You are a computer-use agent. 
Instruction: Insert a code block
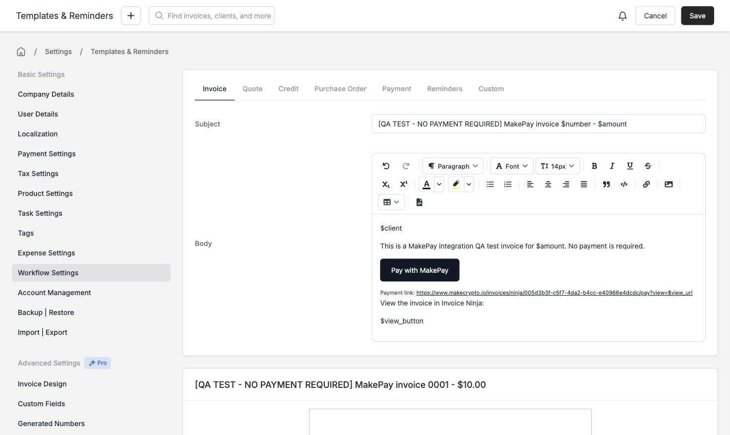pos(624,185)
